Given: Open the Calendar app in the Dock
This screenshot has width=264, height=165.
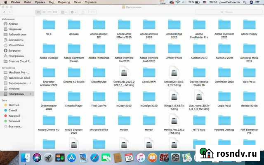Looking at the screenshot, I should [x=129, y=158].
